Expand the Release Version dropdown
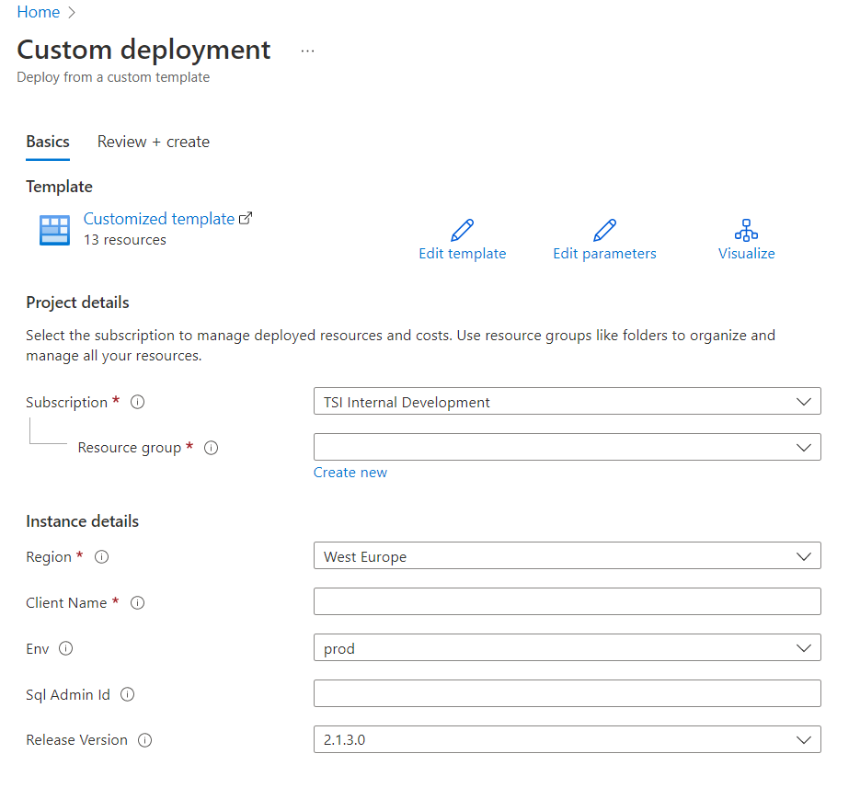 click(x=567, y=740)
